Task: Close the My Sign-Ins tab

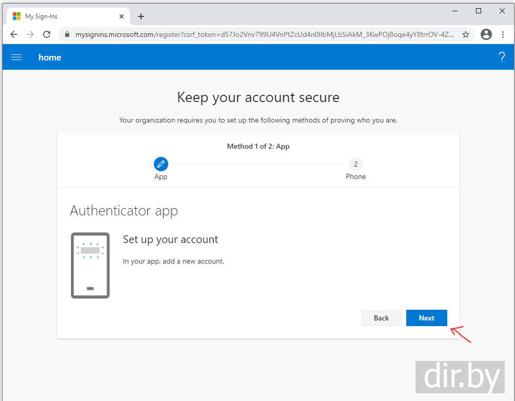Action: 122,16
